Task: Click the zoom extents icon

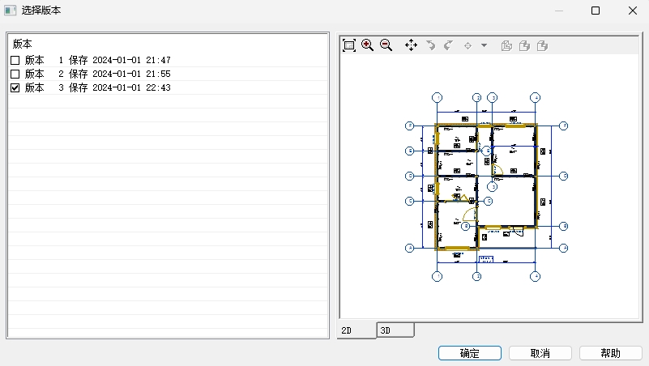Action: (349, 45)
